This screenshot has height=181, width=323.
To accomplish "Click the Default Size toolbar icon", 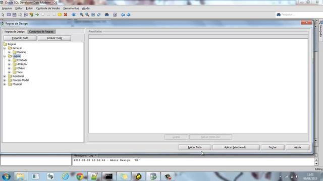I will point(99,15).
